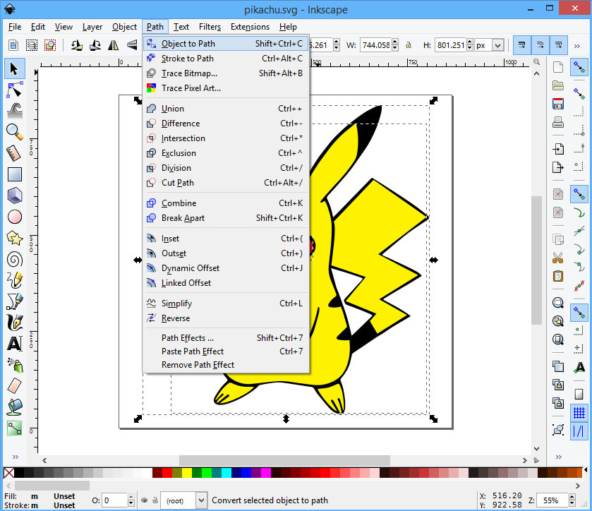
Task: Choose Object to Path menu item
Action: [226, 44]
